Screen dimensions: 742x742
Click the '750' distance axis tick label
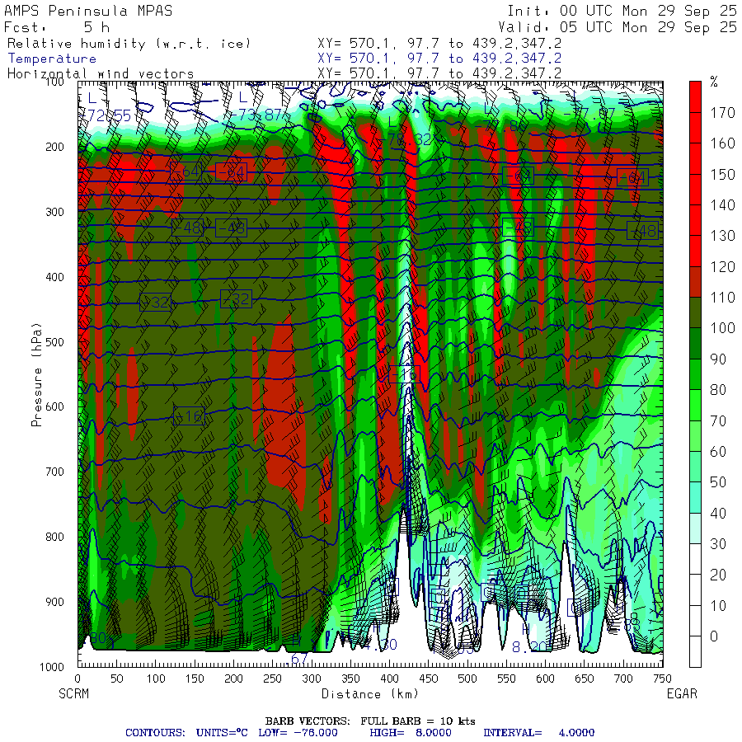coord(662,679)
